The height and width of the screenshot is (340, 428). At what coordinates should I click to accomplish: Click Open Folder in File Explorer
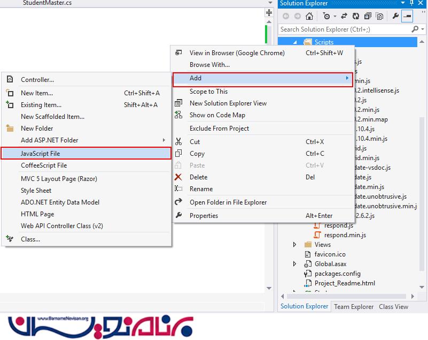228,202
